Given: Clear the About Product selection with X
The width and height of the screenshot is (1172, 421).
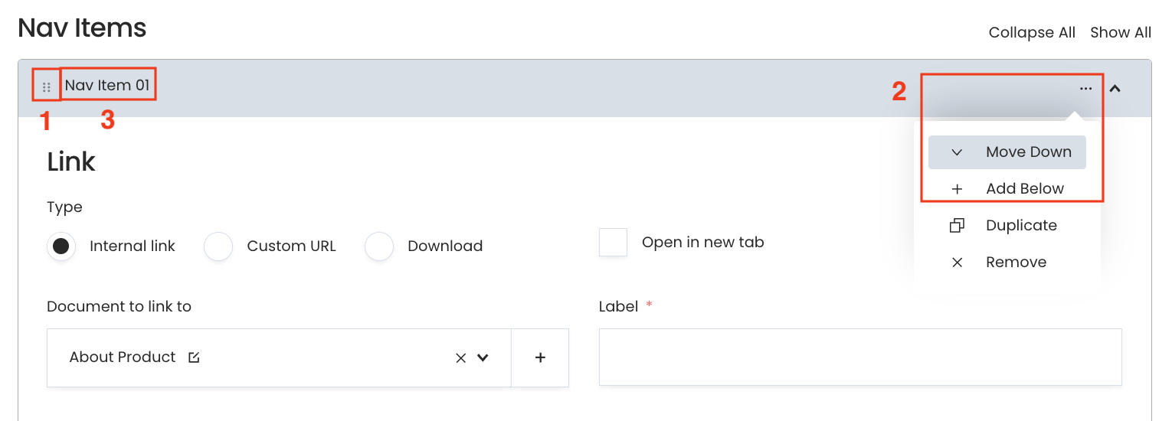Looking at the screenshot, I should [x=460, y=357].
